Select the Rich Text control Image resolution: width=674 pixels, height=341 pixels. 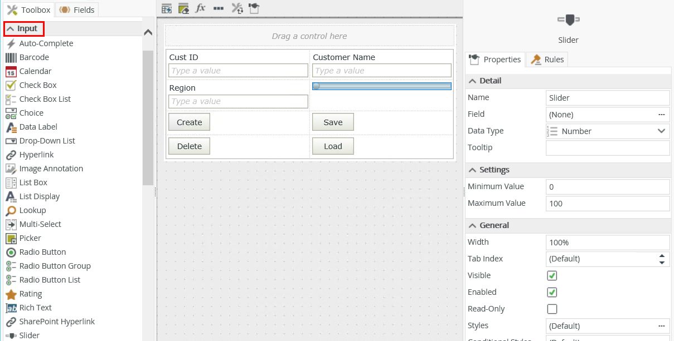(x=35, y=308)
